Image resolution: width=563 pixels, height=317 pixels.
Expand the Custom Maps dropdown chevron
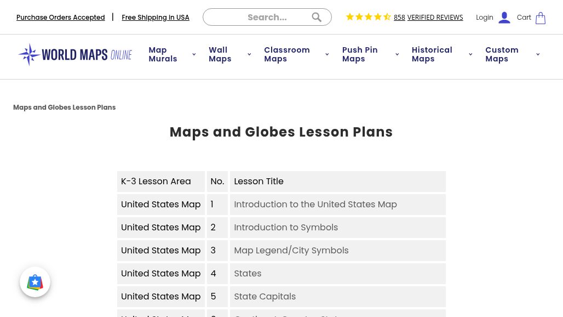point(538,55)
